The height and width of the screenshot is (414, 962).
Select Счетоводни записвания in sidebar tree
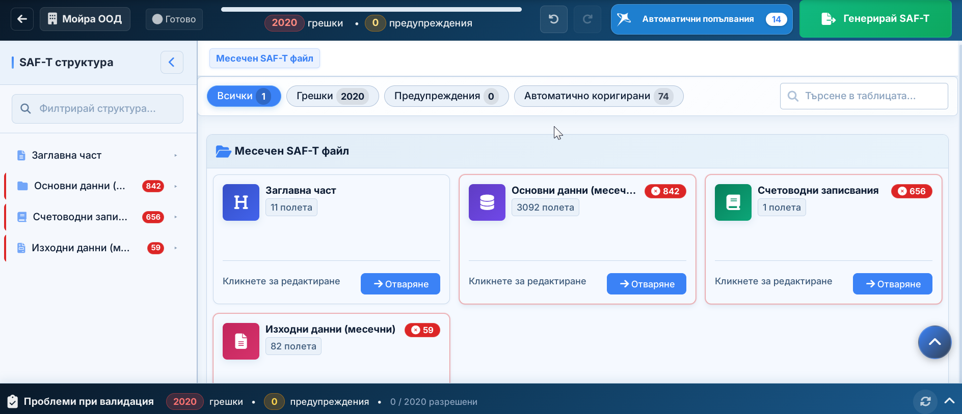[x=80, y=217]
